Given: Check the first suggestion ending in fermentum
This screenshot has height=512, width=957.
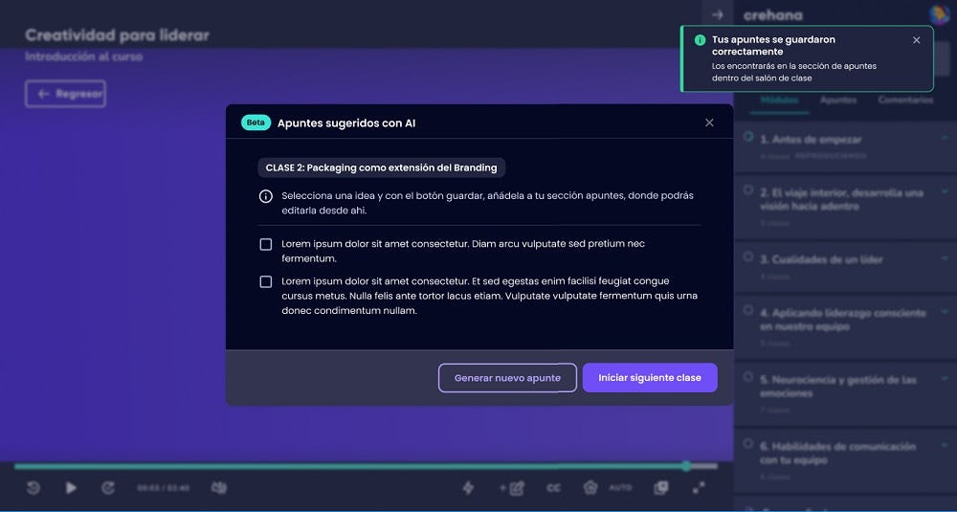Looking at the screenshot, I should pyautogui.click(x=265, y=245).
